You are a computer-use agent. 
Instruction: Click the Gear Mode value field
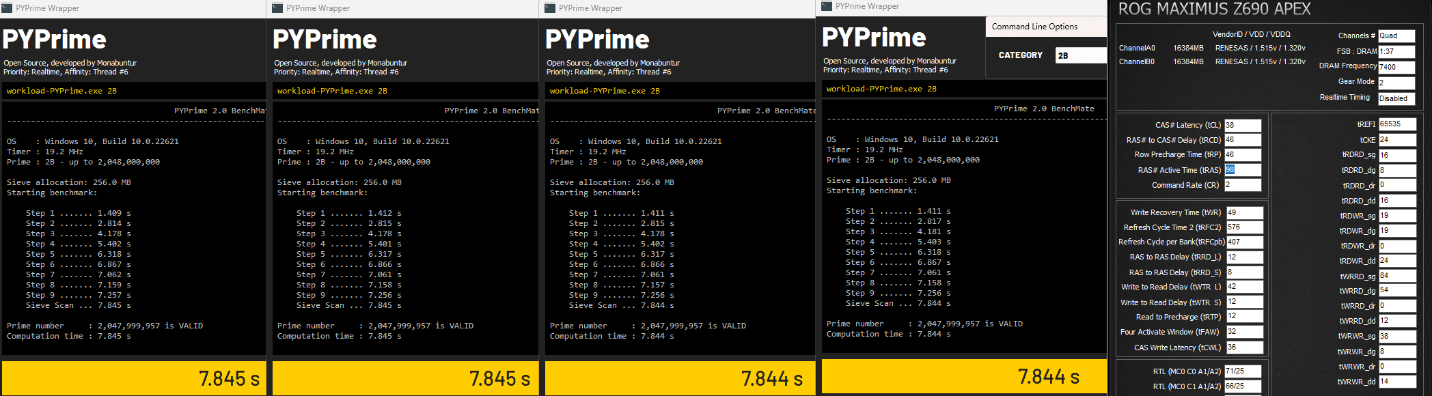click(1396, 83)
